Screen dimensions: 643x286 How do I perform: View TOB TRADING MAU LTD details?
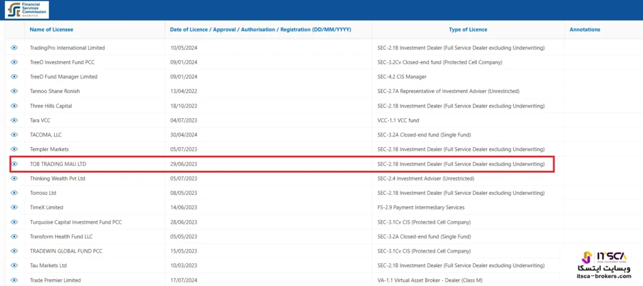[14, 163]
